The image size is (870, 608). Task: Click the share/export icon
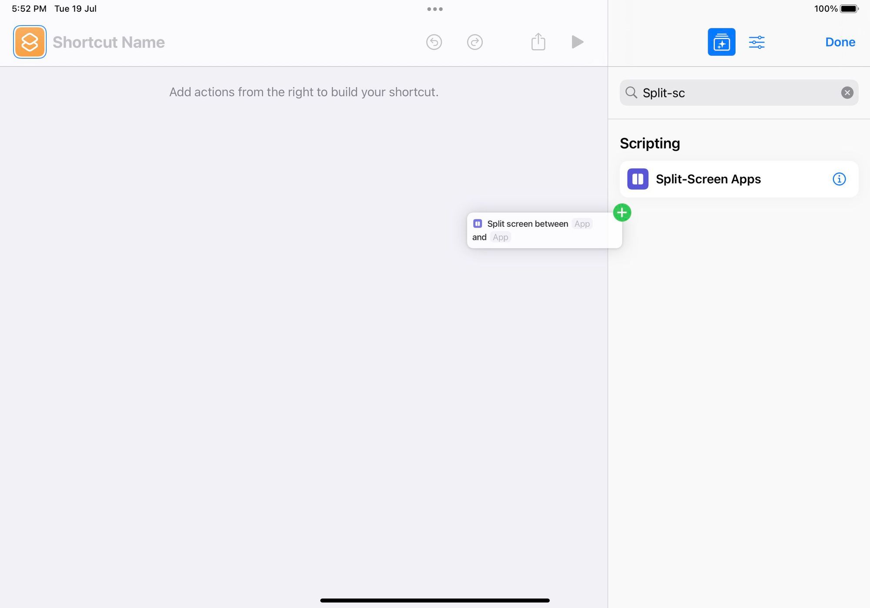[x=539, y=42]
